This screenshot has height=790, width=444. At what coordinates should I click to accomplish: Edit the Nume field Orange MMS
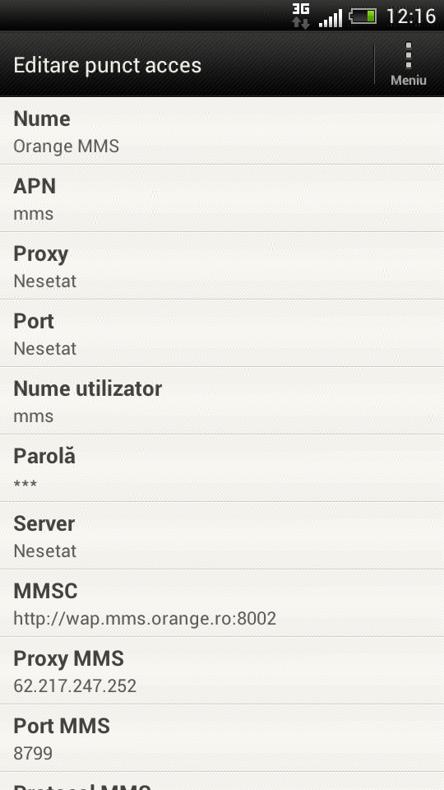(x=222, y=131)
